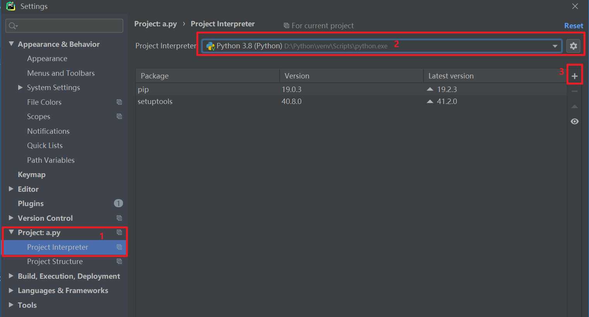Viewport: 589px width, 317px height.
Task: Click the Python icon in the interpreter dropdown
Action: pos(210,46)
